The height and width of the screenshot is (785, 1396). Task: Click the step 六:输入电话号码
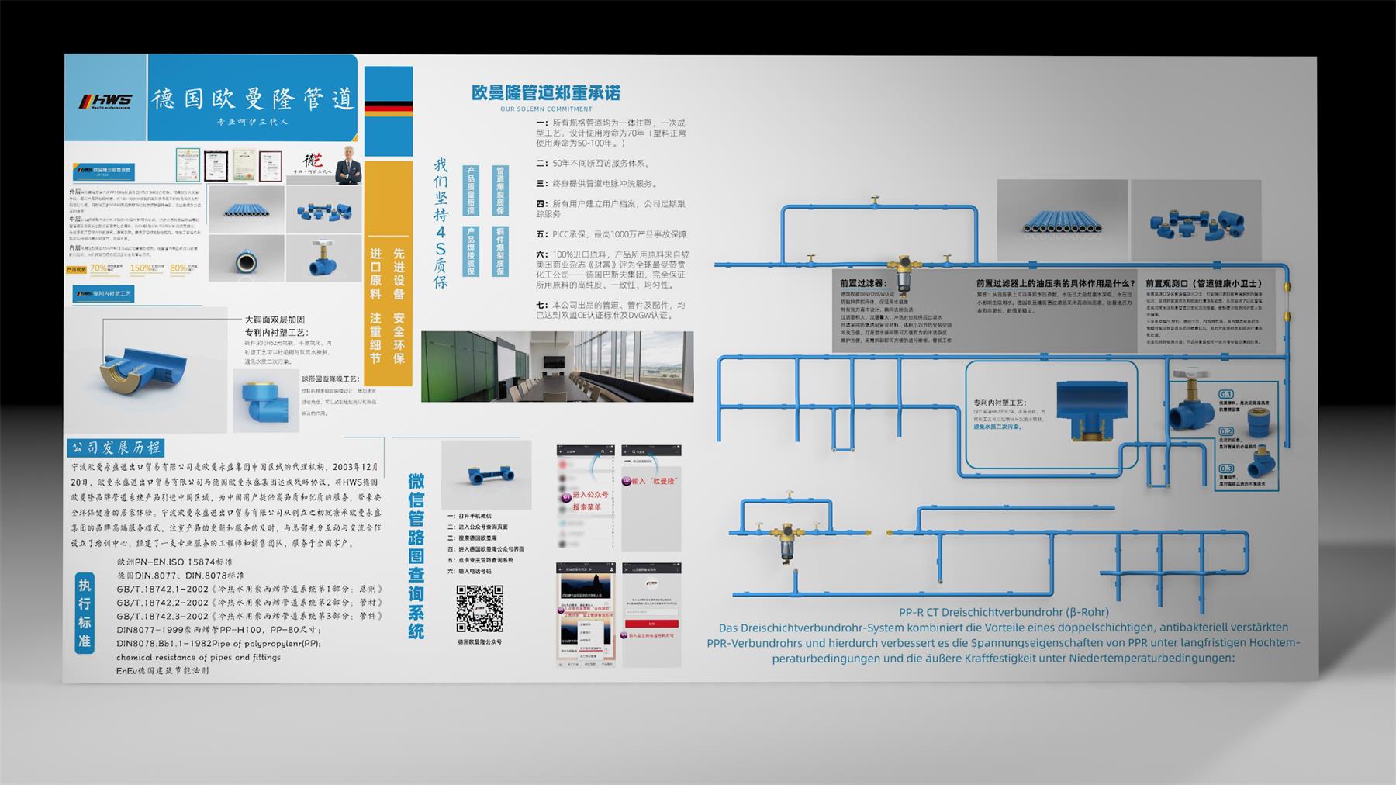pyautogui.click(x=469, y=572)
